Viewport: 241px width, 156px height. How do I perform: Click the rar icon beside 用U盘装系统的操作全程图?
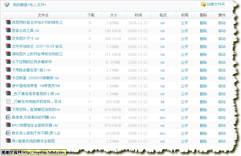(8, 141)
